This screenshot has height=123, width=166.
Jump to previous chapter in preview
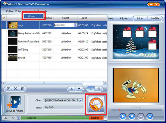tap(141, 116)
